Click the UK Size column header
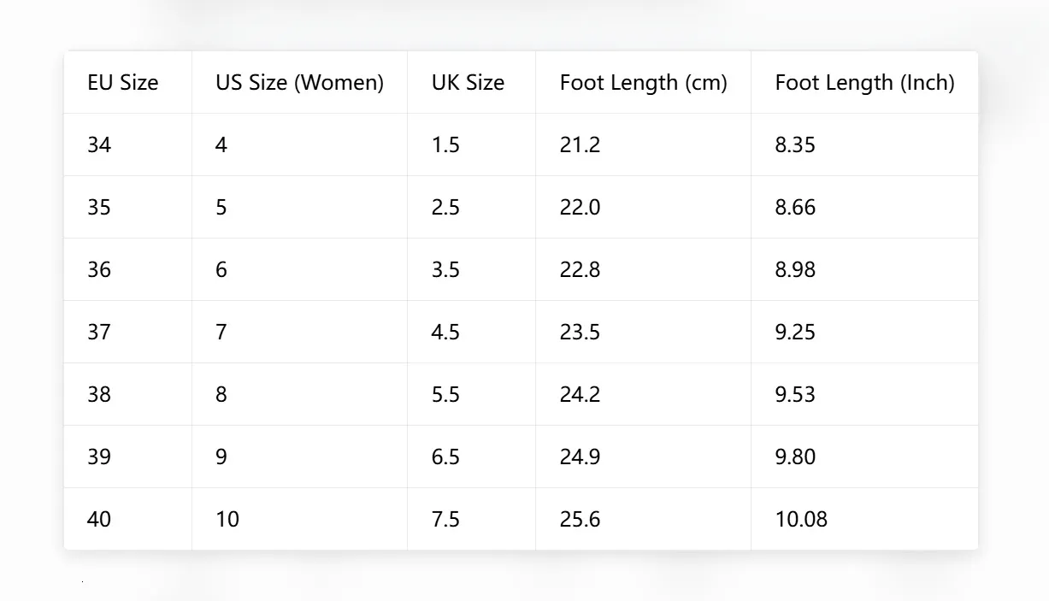This screenshot has height=601, width=1049. pos(472,82)
